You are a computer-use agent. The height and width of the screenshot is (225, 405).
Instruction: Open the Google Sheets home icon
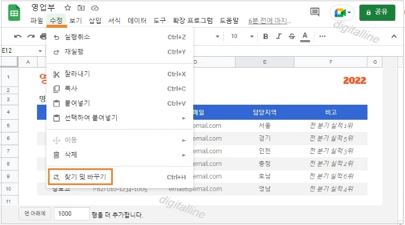coord(14,12)
